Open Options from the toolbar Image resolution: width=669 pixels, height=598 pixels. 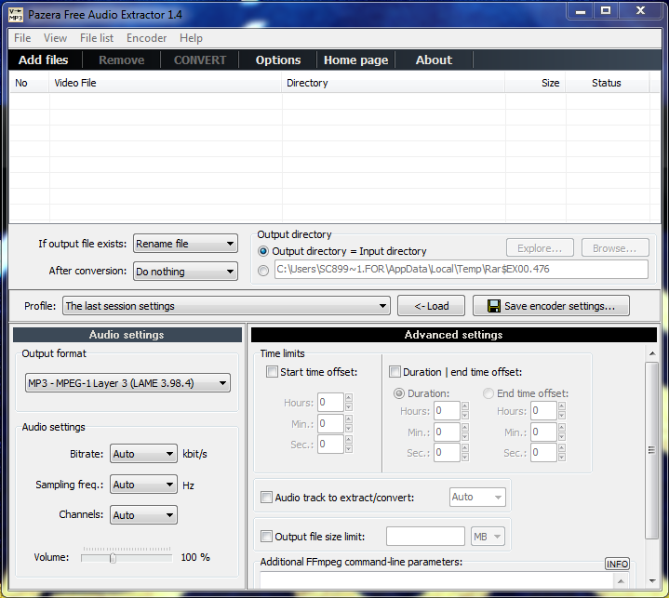pos(278,60)
